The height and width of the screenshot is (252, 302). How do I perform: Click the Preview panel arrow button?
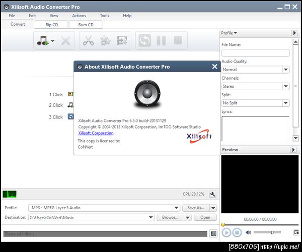tap(293, 150)
